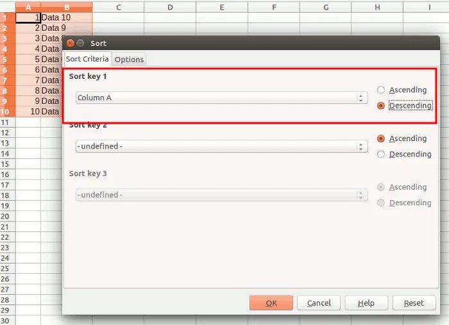Screen dimensions: 449x325
Task: Open the Sort key 2 undefined dropdown
Action: click(x=222, y=147)
